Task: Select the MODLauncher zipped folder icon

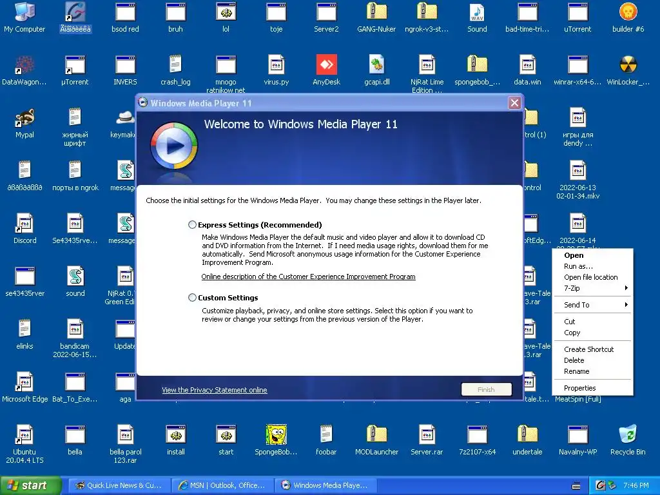Action: (376, 440)
